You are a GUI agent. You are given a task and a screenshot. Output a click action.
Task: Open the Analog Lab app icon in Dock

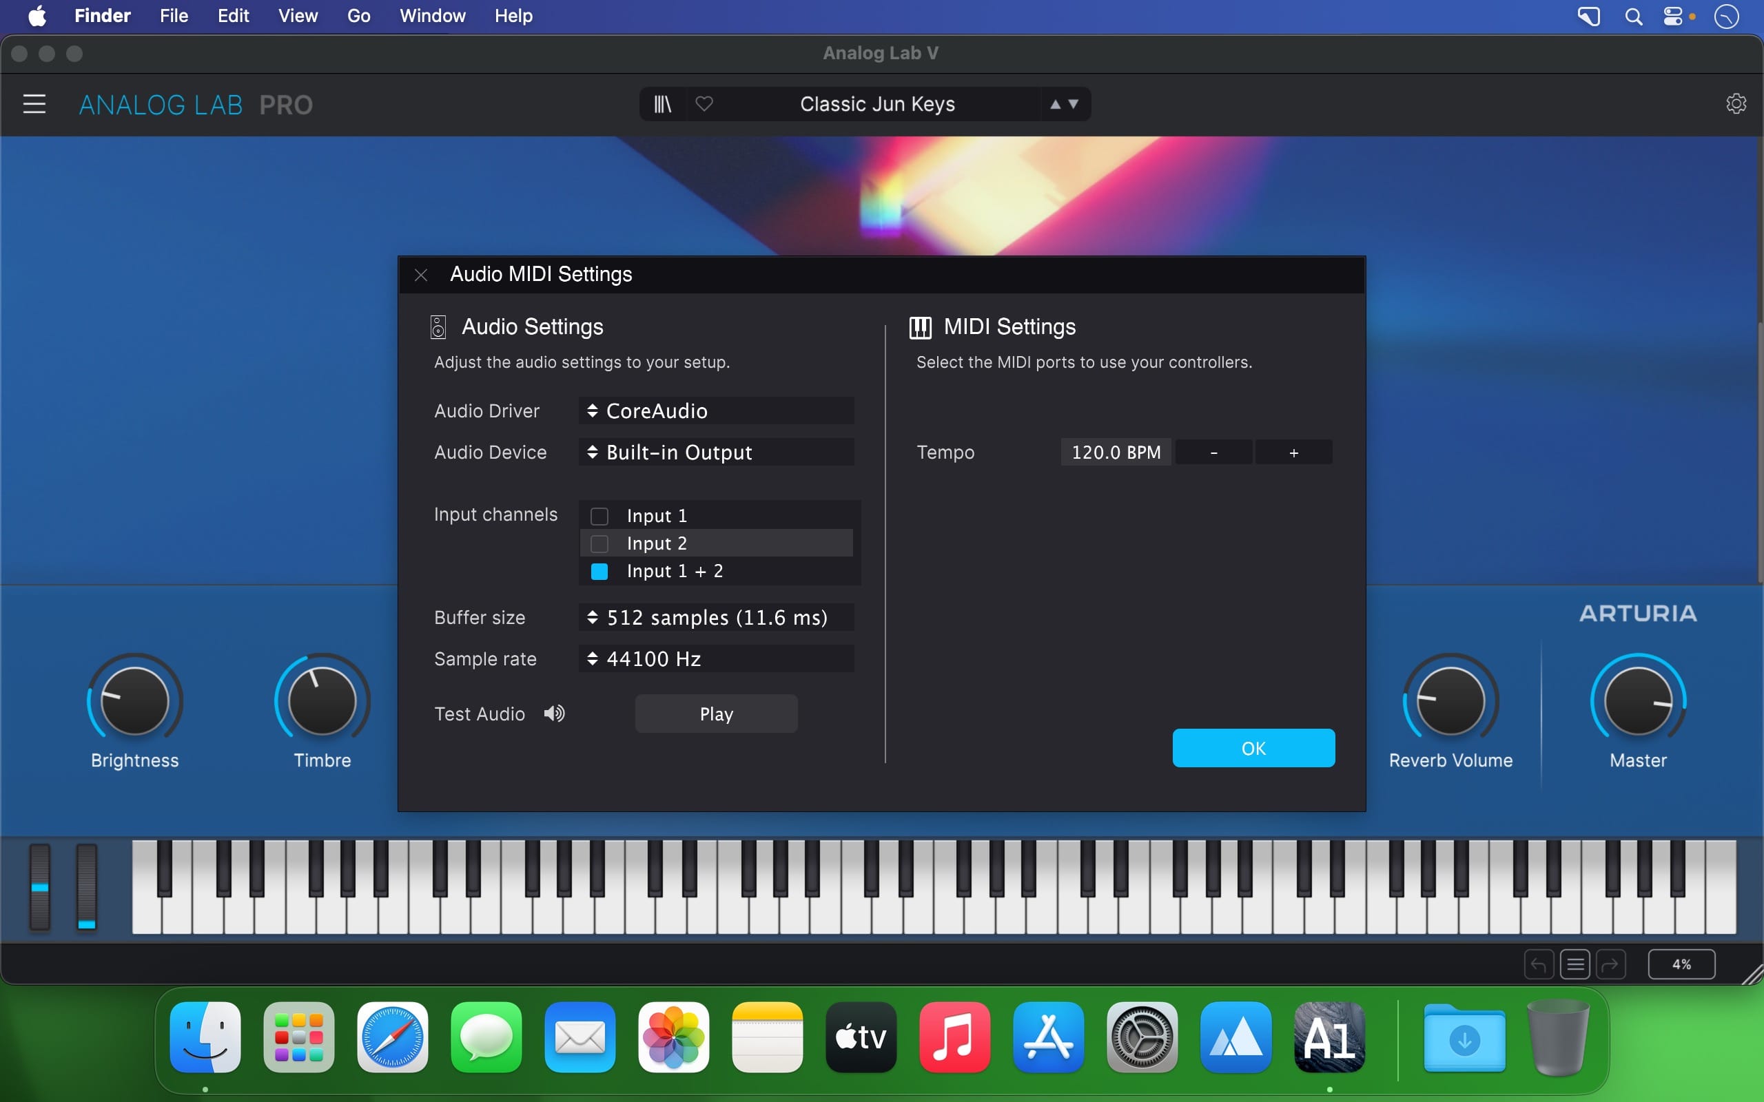click(1330, 1037)
